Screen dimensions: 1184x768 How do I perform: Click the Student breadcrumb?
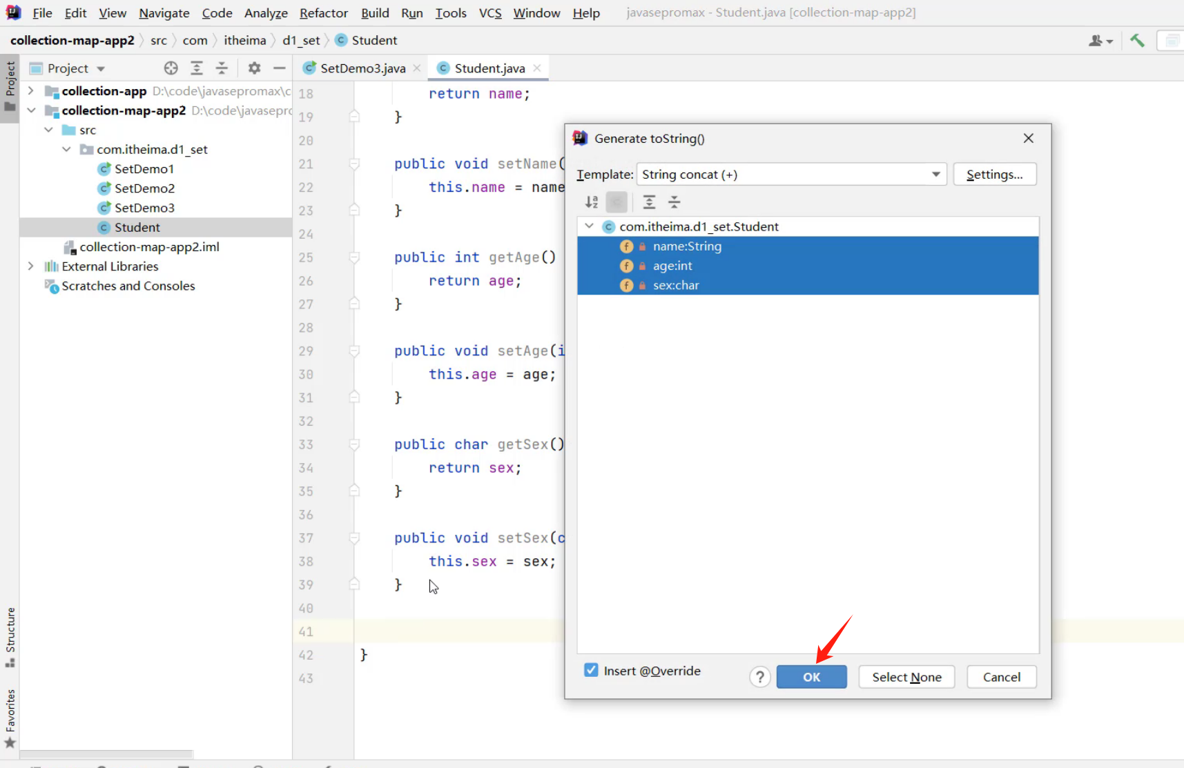point(366,40)
